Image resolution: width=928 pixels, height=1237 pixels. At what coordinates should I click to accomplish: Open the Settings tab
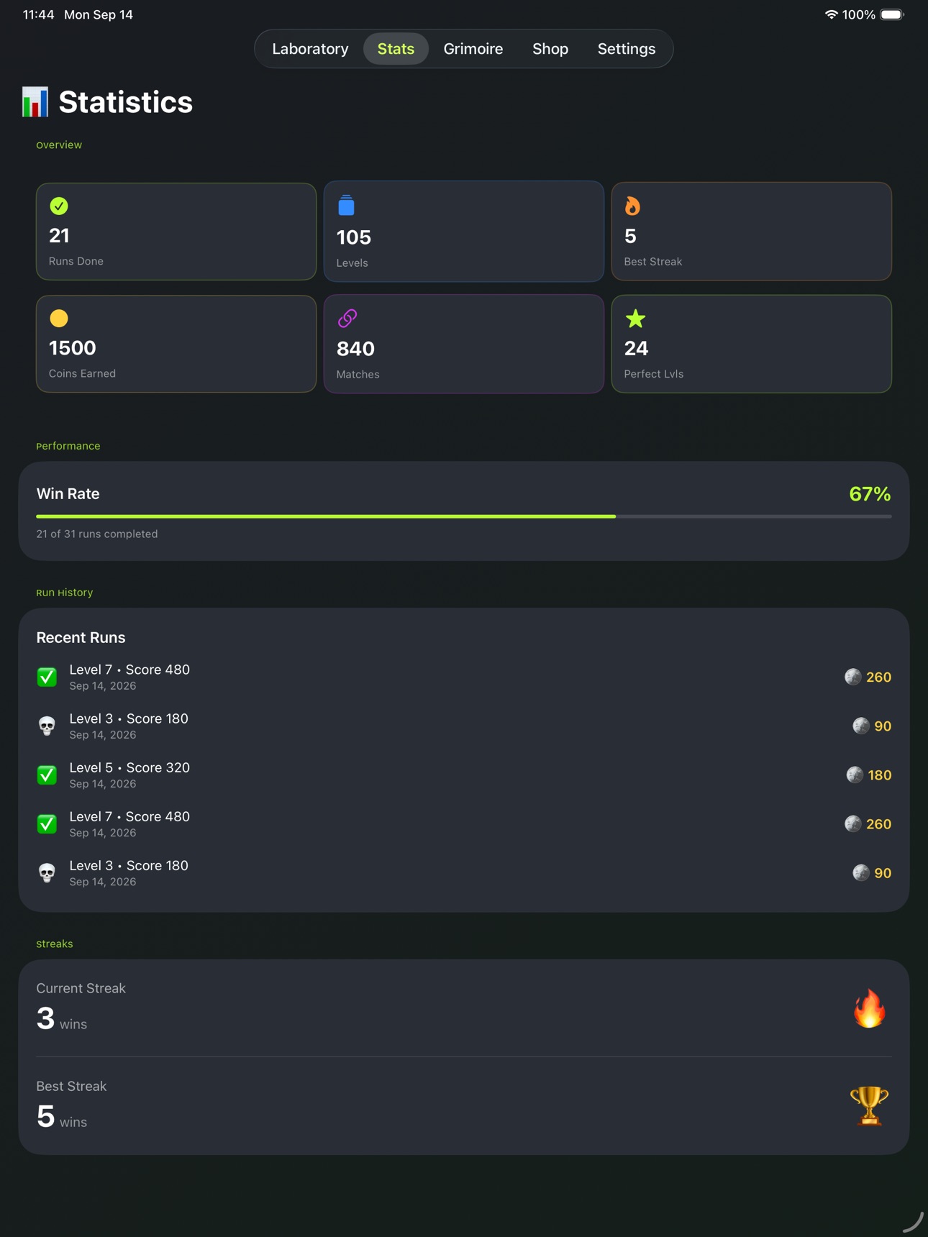(x=626, y=49)
